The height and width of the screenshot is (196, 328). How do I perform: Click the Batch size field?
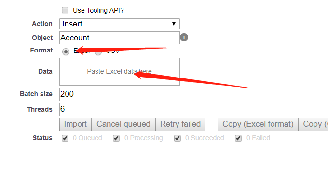(x=72, y=94)
